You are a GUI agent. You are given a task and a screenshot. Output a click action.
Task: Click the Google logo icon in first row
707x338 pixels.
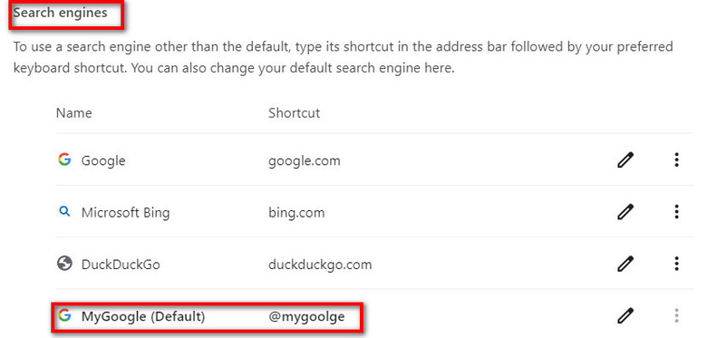64,159
